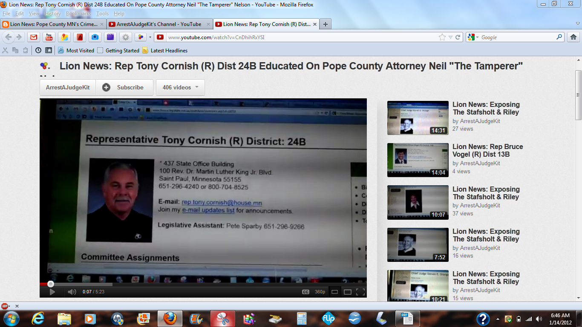582x327 pixels.
Task: Click the page vertical scrollbar
Action: 578,95
